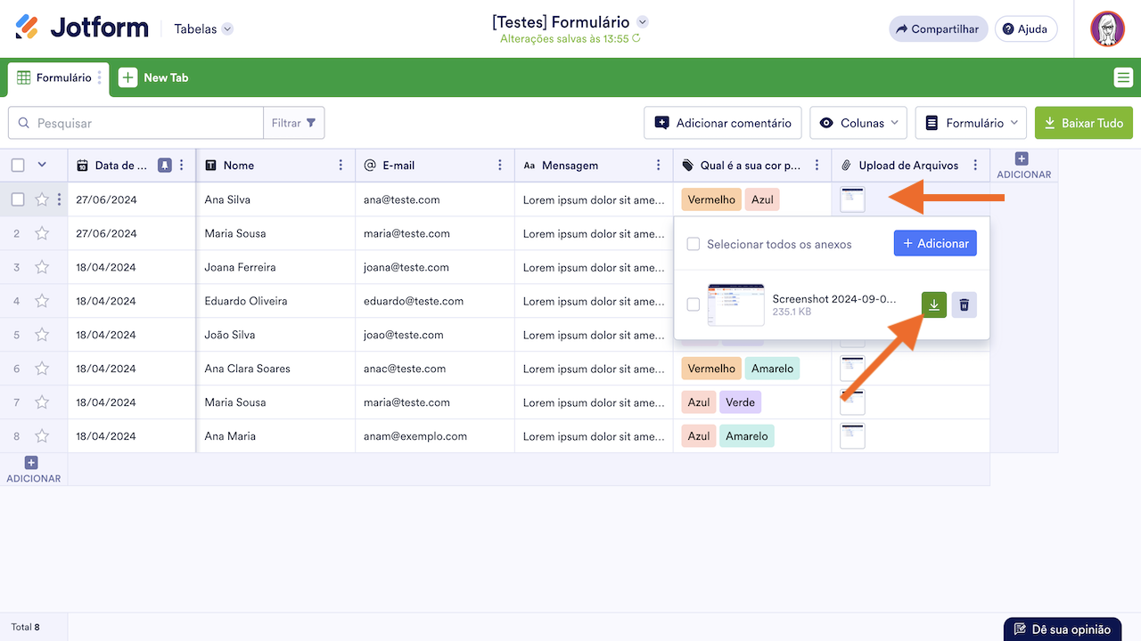Download the Screenshot attachment with green icon
1141x641 pixels.
[933, 304]
